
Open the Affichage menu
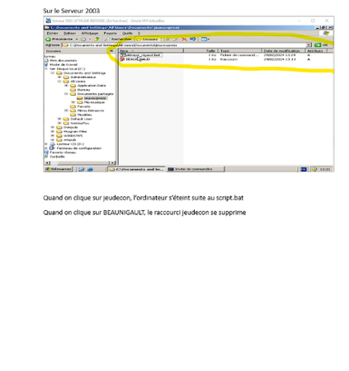pos(90,33)
